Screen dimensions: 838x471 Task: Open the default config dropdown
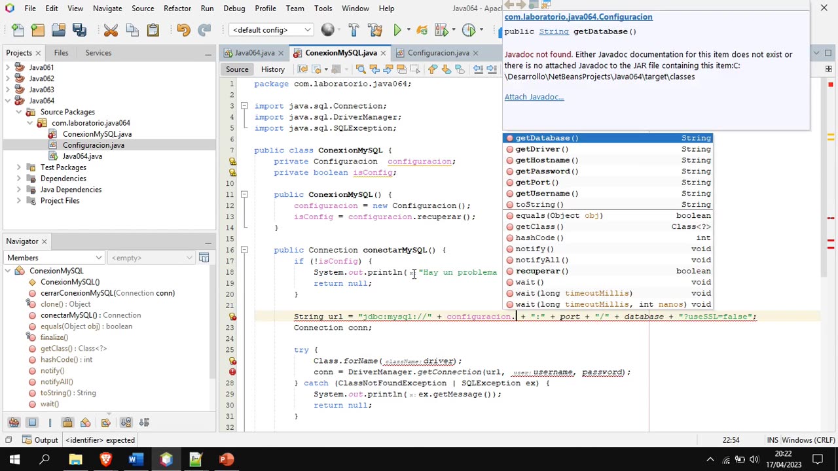pyautogui.click(x=271, y=30)
